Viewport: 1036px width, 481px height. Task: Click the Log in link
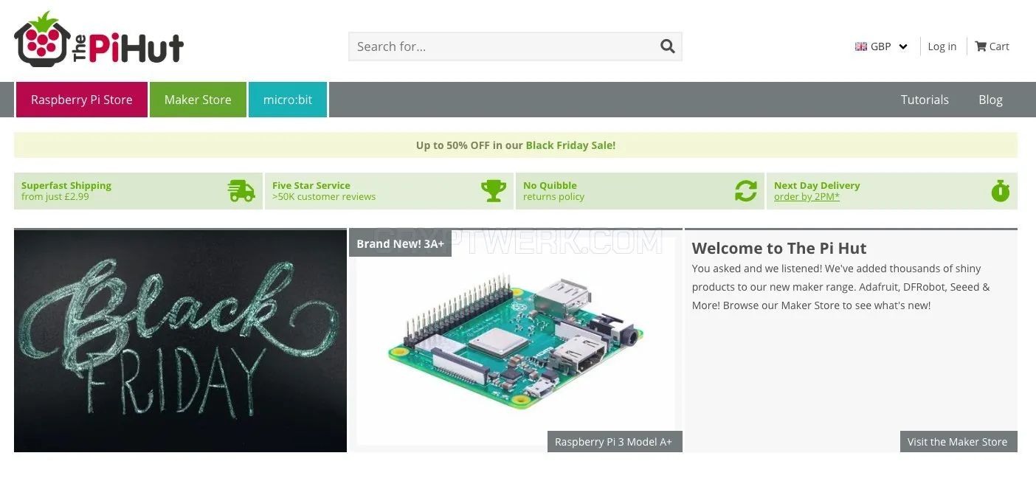pyautogui.click(x=942, y=46)
